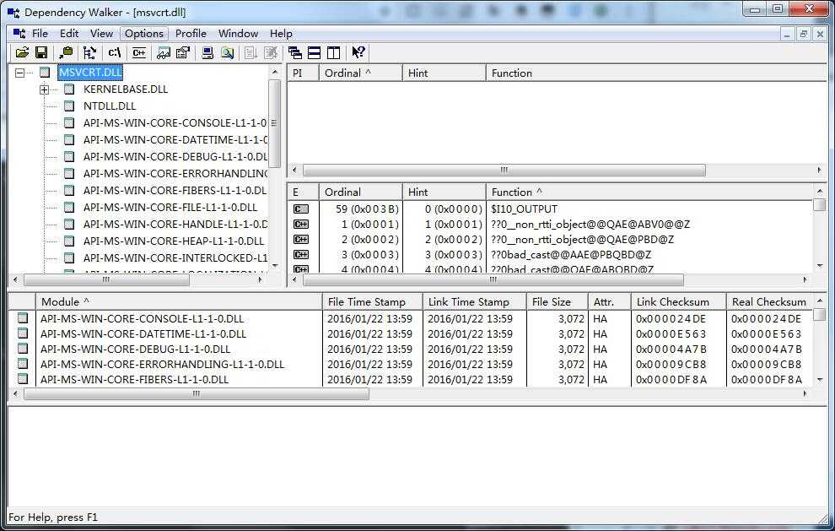Click the Auto Expand tree toolbar icon
Screen dimensions: 835x531
[x=90, y=52]
